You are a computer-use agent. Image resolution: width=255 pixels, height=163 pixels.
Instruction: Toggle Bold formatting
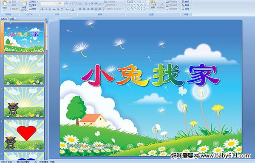tap(42, 9)
